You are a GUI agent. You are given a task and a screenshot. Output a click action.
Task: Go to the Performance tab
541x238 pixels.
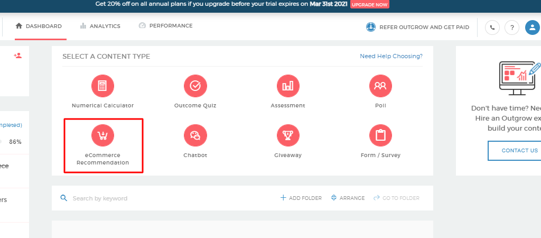(165, 25)
